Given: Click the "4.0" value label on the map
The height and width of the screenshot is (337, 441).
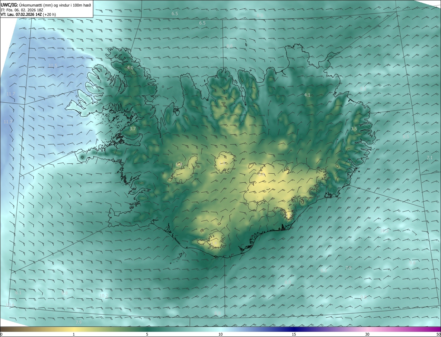Looking at the screenshot, I should click(x=130, y=68).
